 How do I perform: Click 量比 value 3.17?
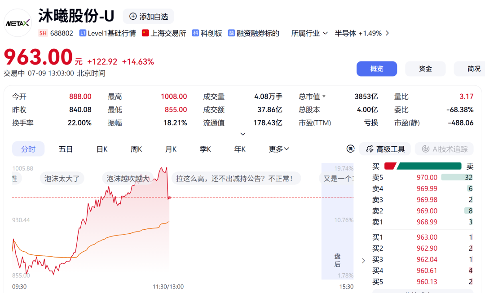coord(467,96)
